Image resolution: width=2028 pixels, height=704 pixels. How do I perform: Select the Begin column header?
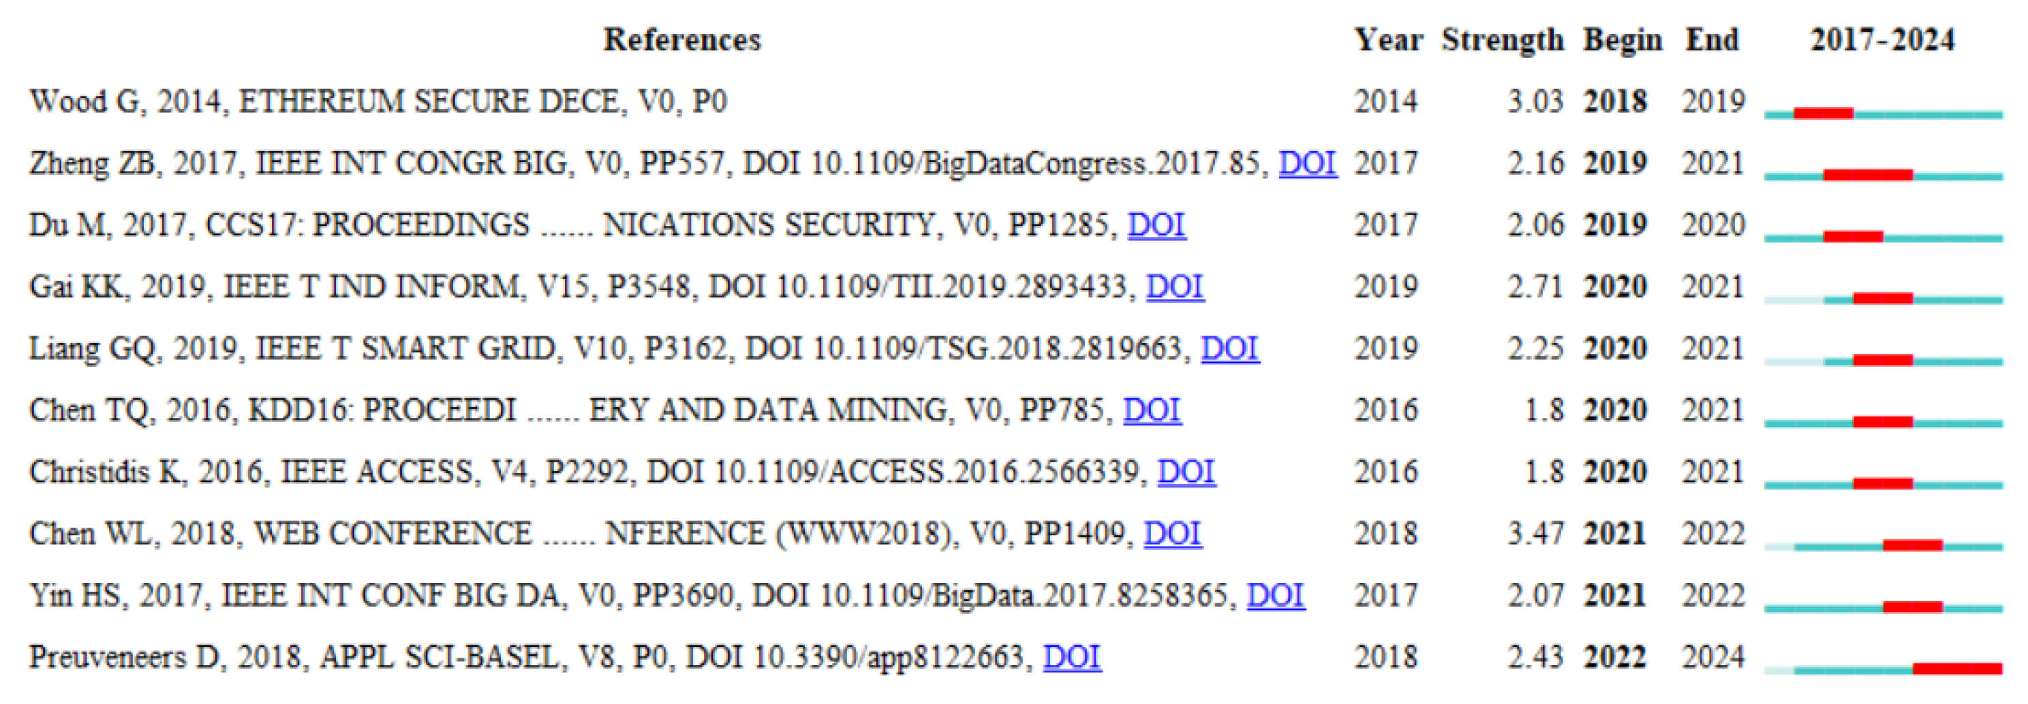(x=1623, y=40)
